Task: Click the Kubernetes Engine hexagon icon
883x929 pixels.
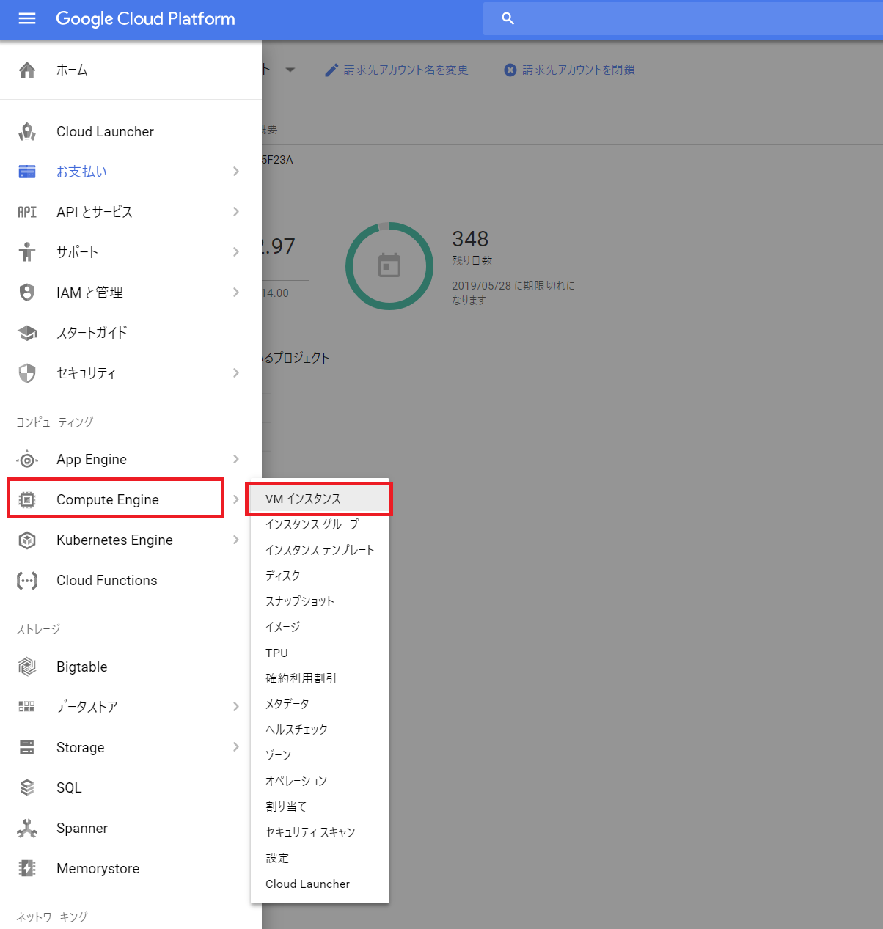Action: 27,540
